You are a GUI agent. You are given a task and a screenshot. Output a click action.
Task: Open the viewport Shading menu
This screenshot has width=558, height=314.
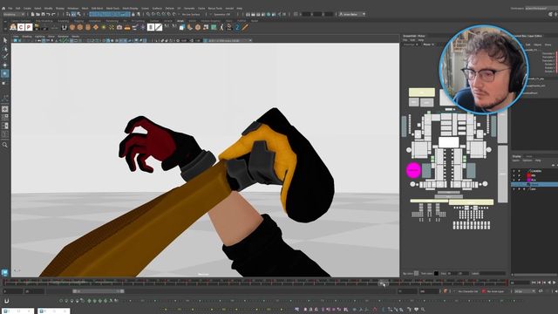pos(27,37)
